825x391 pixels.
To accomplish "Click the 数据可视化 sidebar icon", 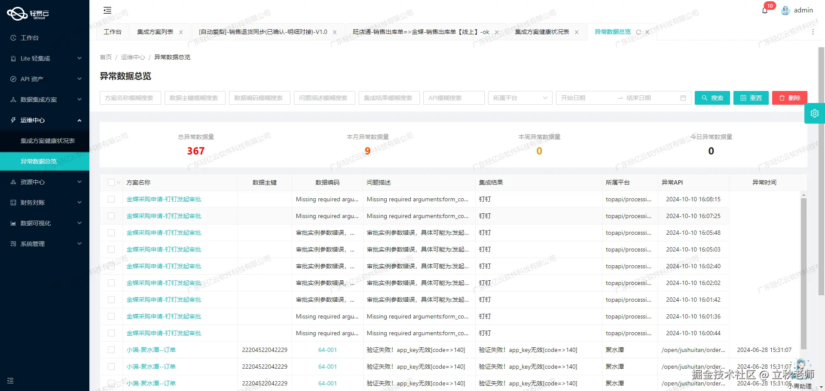I will pos(13,223).
